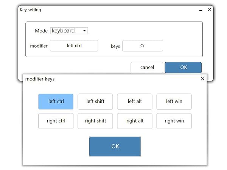Confirm modifier keys with large OK button
Screen dimensions: 227x170
coord(115,146)
